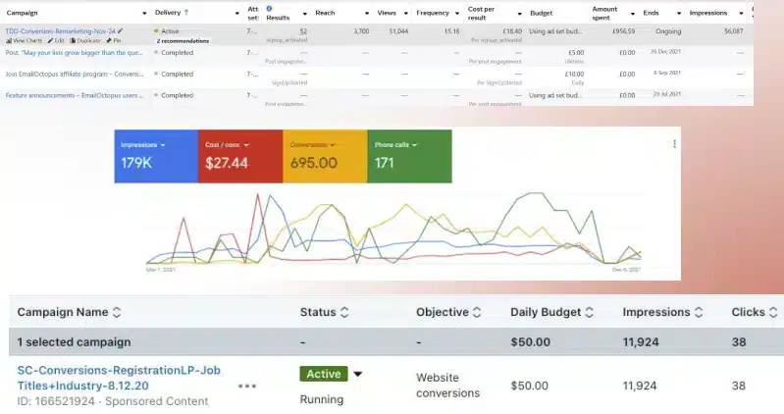Select the blue 179K Impressions tile

[156, 157]
